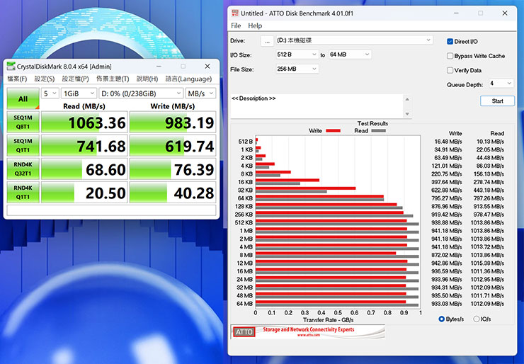Viewport: 524px width, 364px height.
Task: Open the 說明(H) menu
Action: (147, 79)
